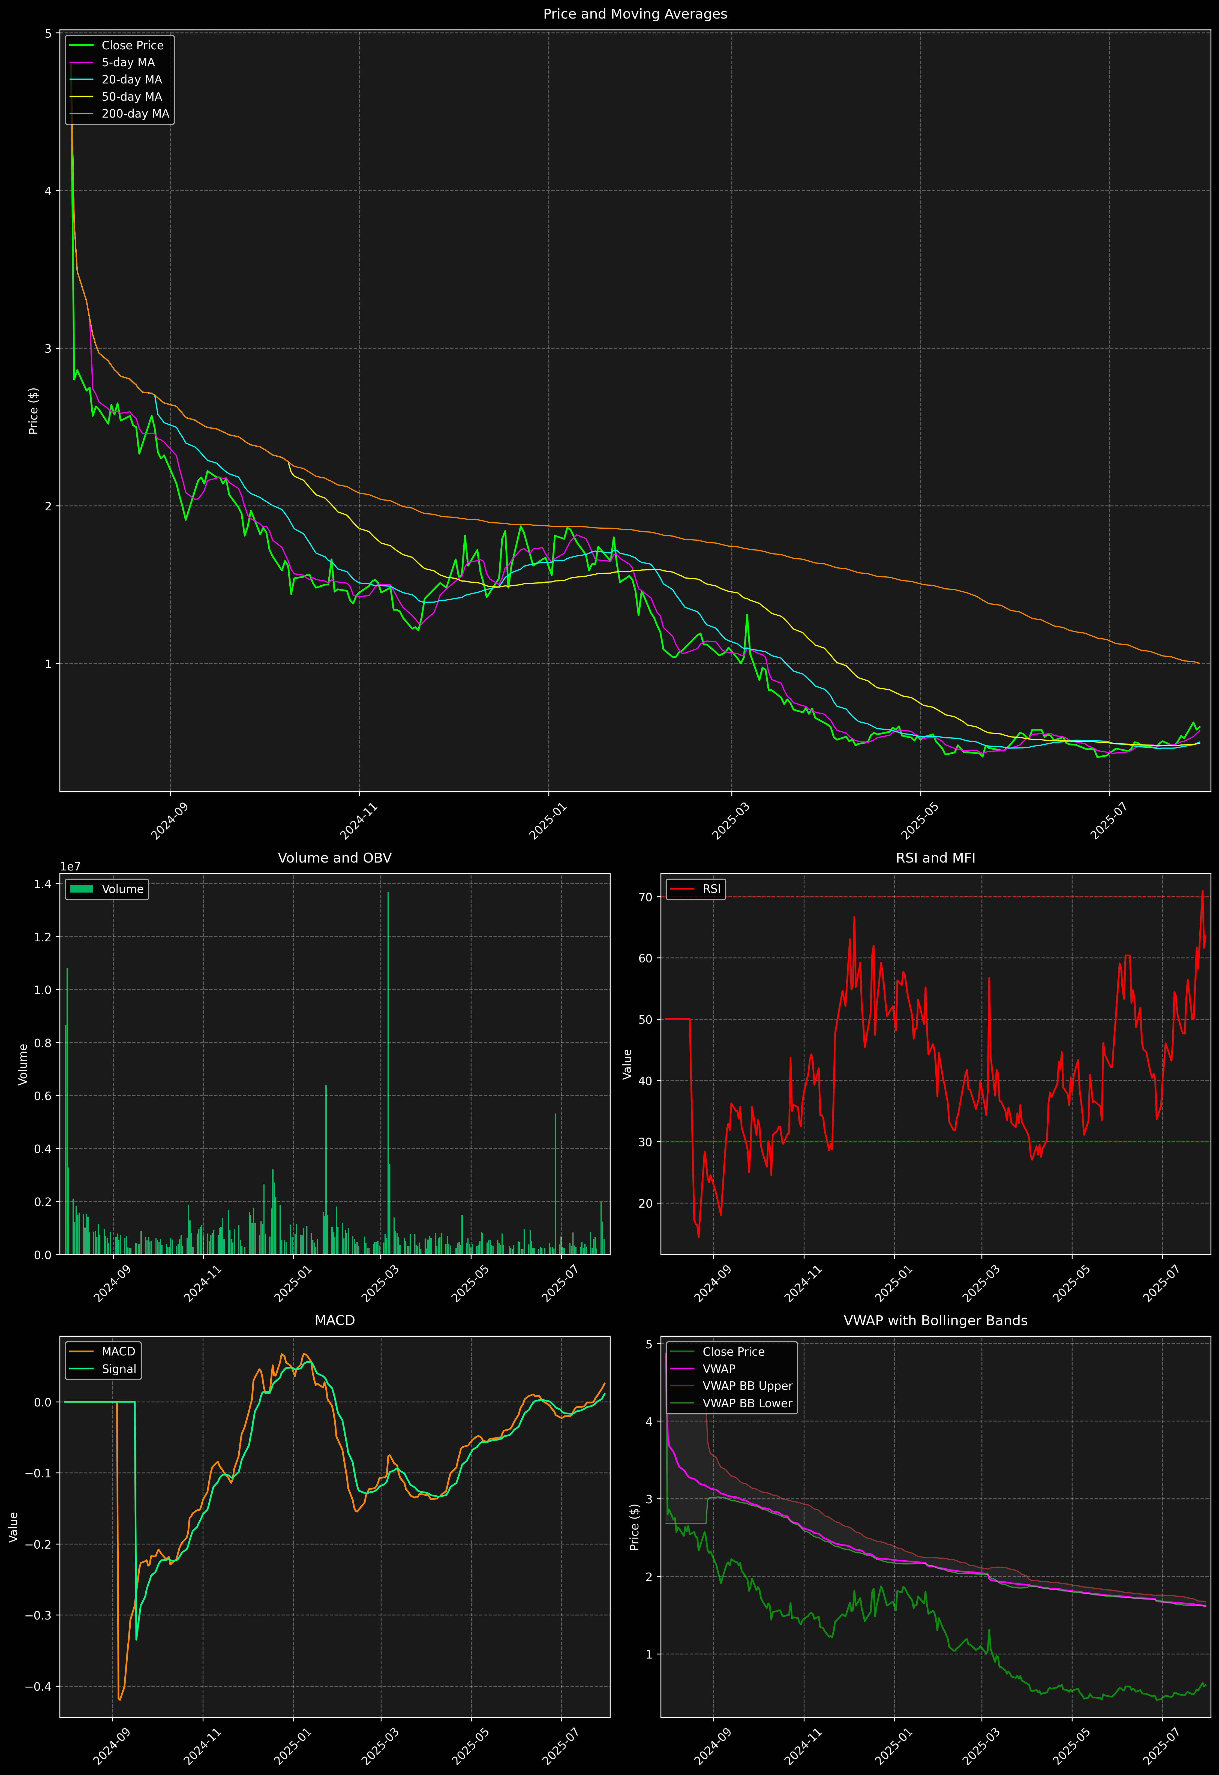Click the 'RSI and MFI' chart title
1219x1775 pixels.
(x=936, y=858)
